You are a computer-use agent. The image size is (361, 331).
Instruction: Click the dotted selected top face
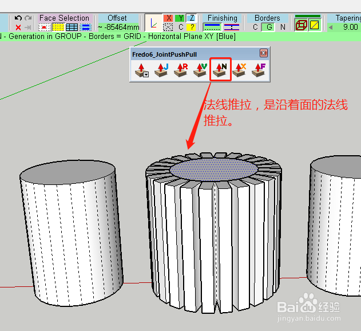[x=213, y=169]
